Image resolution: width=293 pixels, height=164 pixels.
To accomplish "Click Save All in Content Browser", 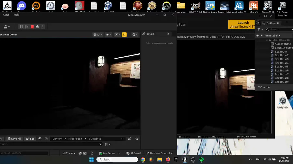I will [14, 139].
